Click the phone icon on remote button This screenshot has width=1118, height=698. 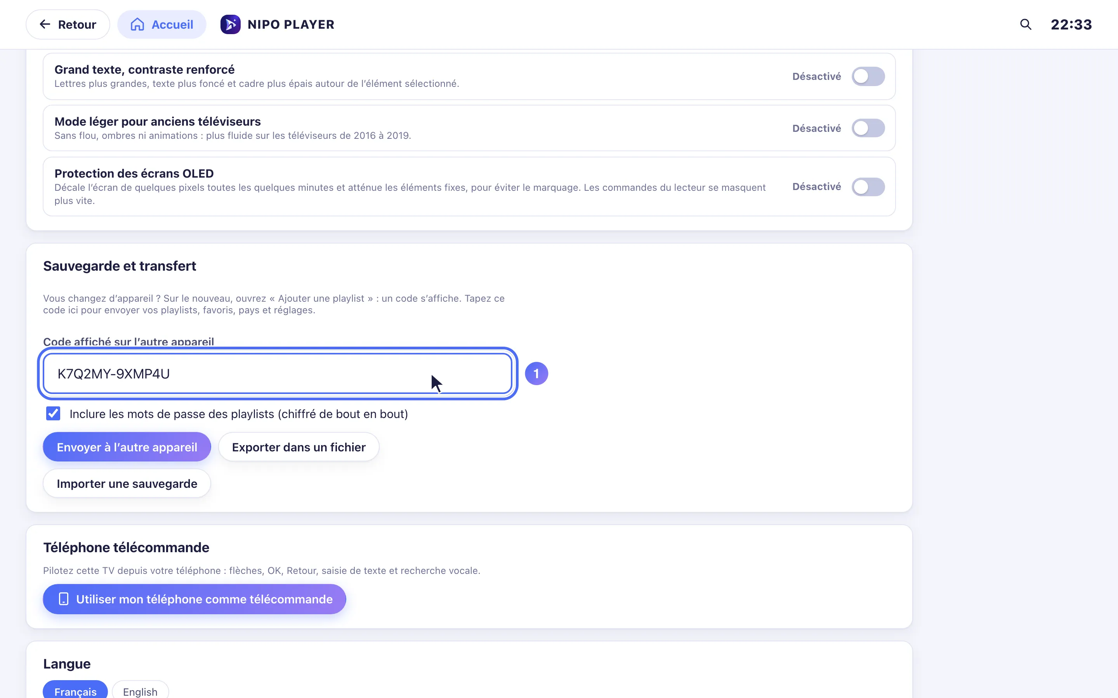[x=64, y=599]
